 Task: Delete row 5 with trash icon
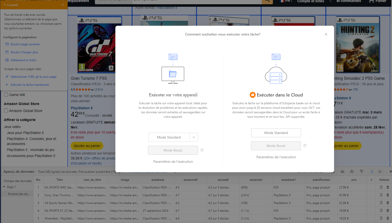point(388,218)
